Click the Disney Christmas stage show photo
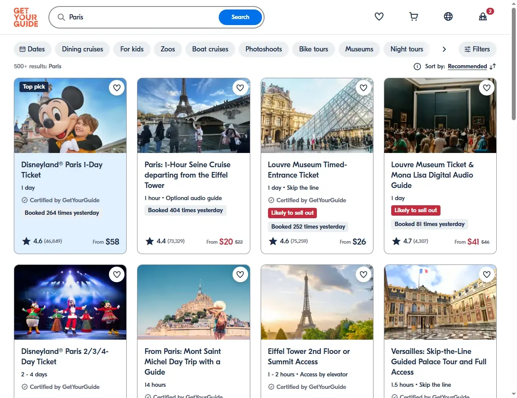The width and height of the screenshot is (517, 398). [70, 302]
